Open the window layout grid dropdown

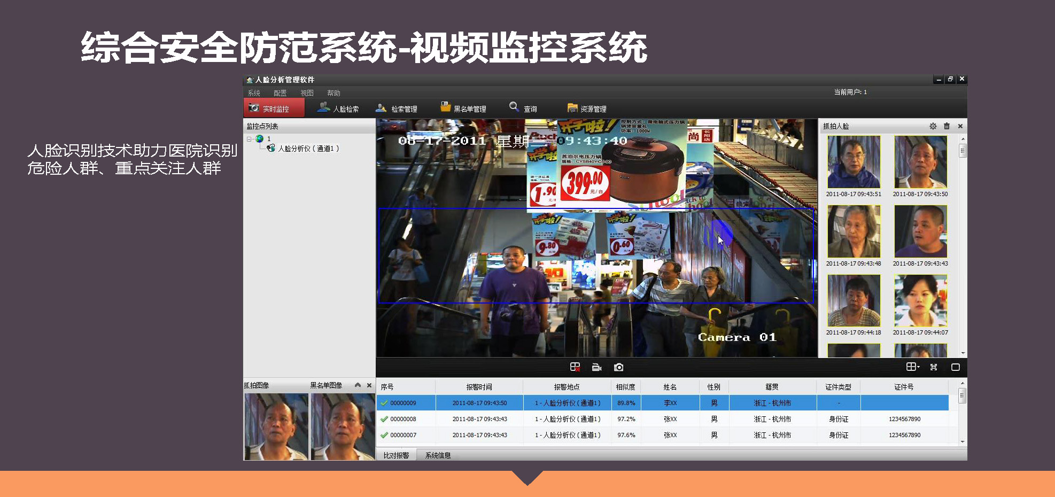913,367
